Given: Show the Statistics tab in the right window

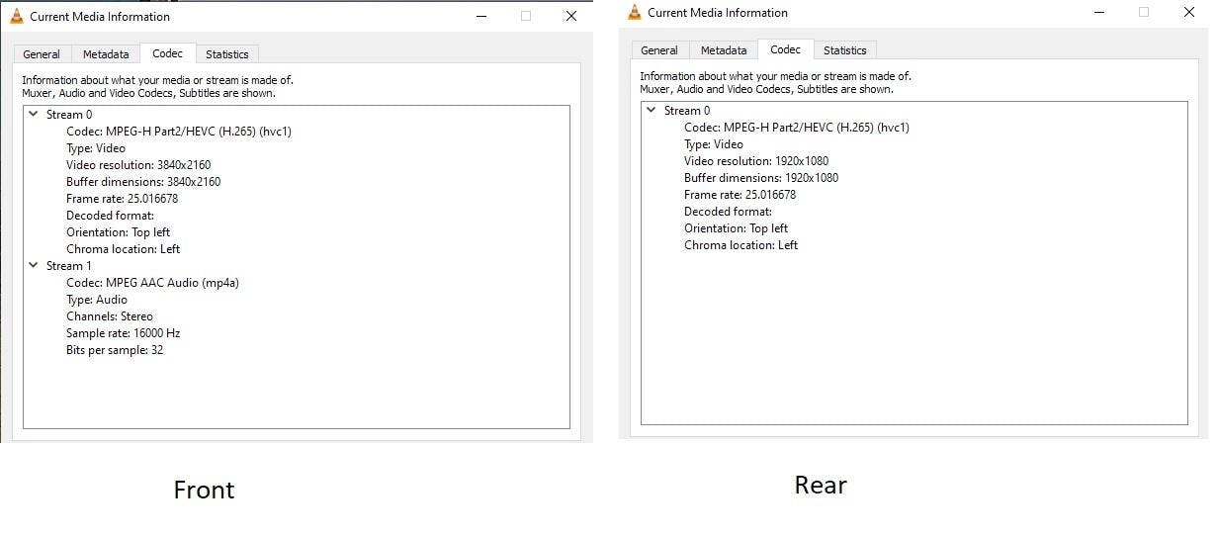Looking at the screenshot, I should [844, 50].
